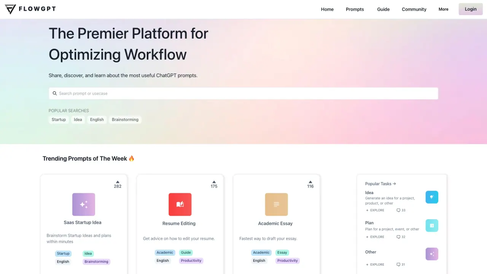Open the Prompts menu item
Screen dimensions: 487x274
[355, 9]
